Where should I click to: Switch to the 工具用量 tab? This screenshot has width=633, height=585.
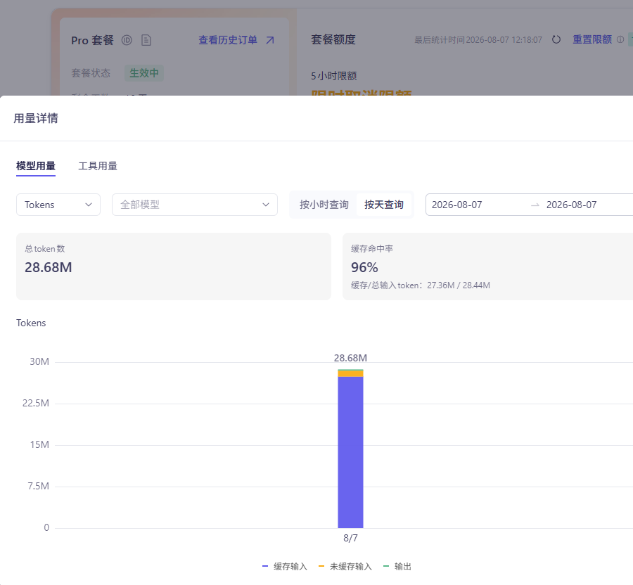(x=98, y=166)
